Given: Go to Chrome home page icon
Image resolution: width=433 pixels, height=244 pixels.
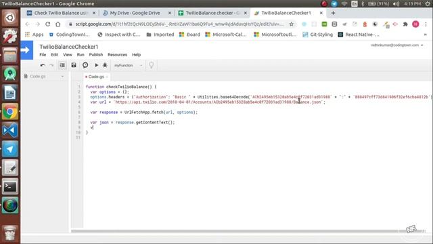Looking at the screenshot, I should [58, 24].
